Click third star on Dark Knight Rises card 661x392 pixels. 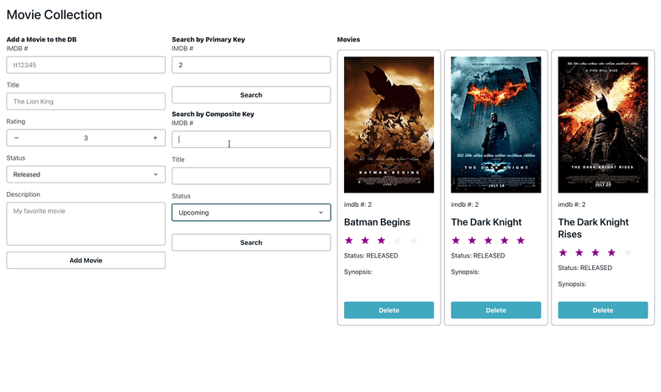595,252
